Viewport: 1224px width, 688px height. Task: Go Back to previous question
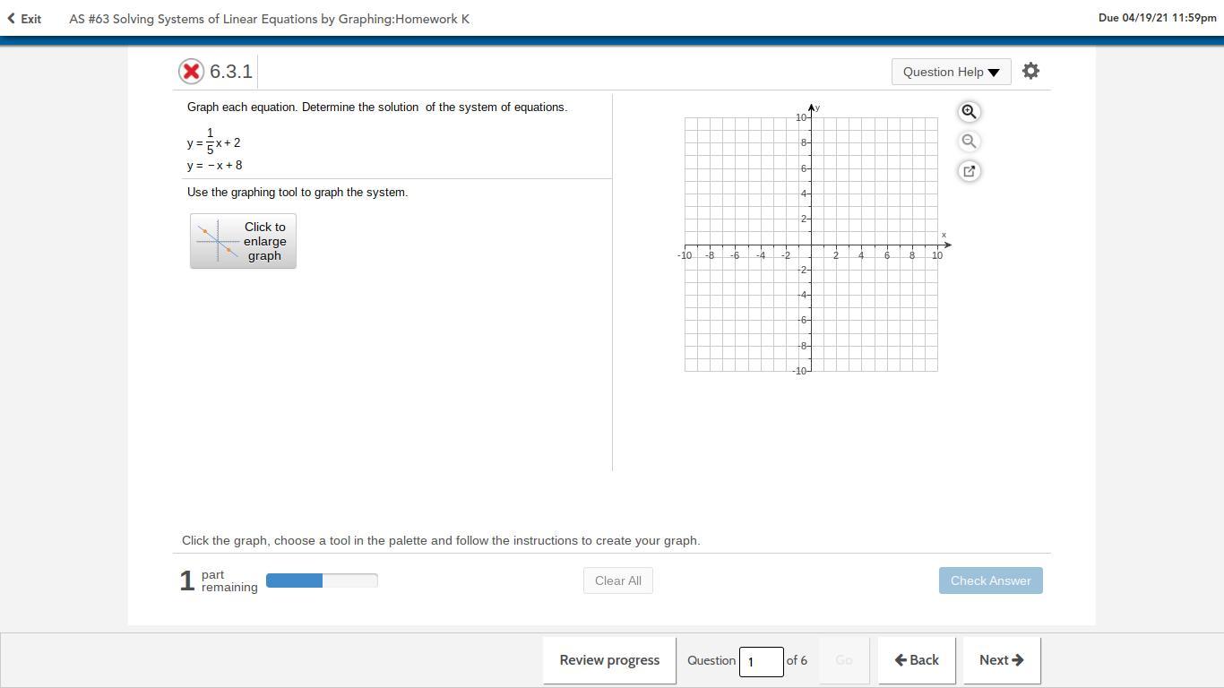917,660
